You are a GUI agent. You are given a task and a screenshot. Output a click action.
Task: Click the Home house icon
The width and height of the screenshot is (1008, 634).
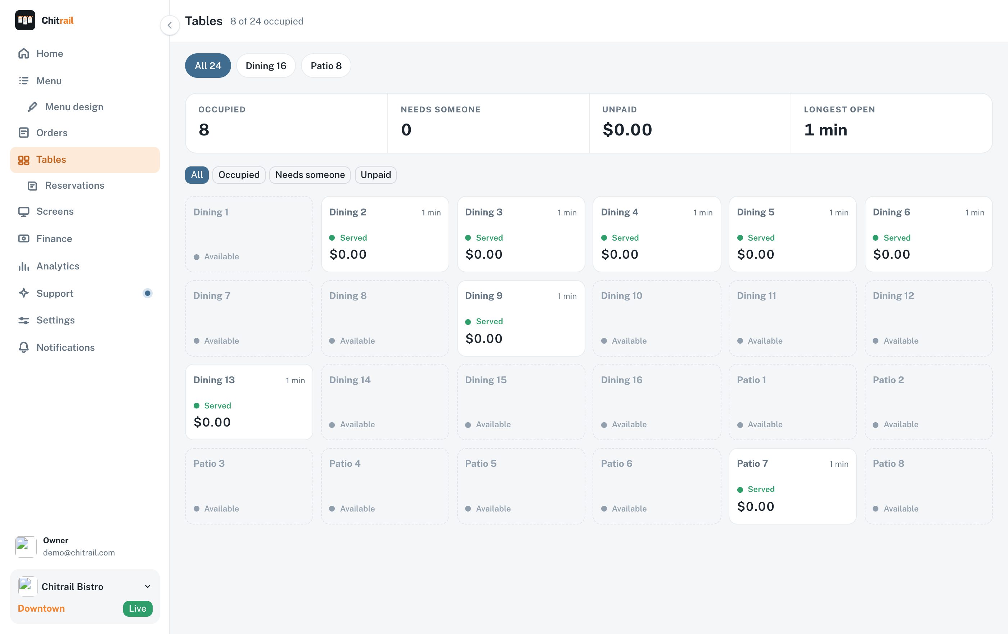click(x=24, y=54)
